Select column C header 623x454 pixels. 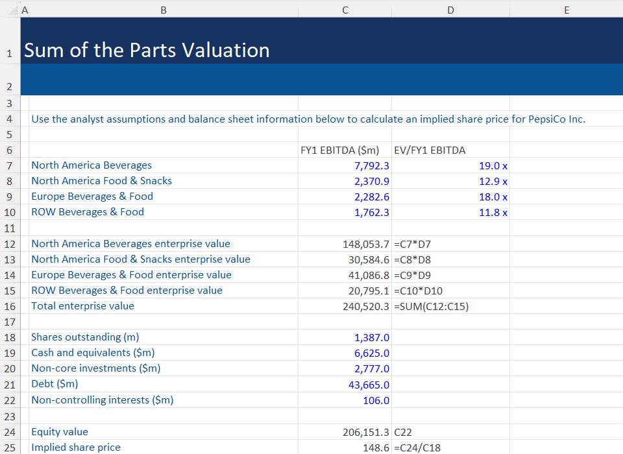345,10
